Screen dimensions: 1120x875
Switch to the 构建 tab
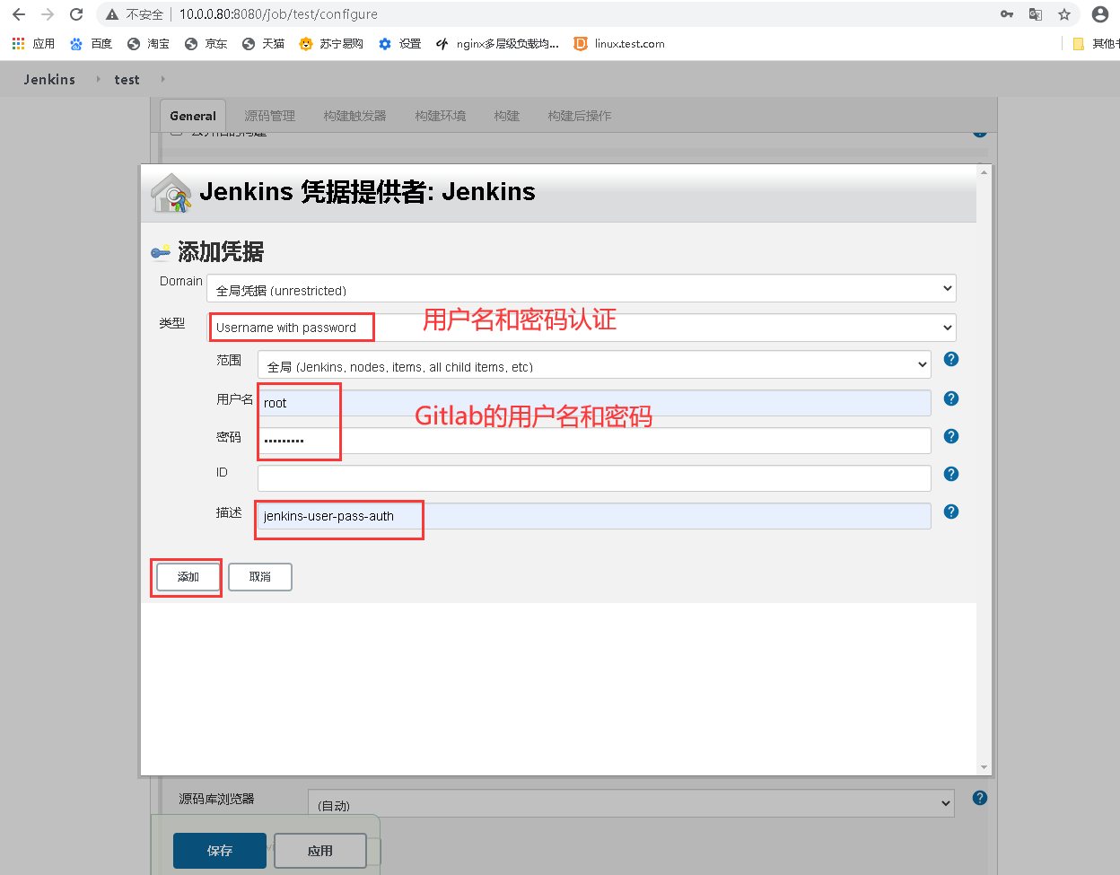[506, 116]
